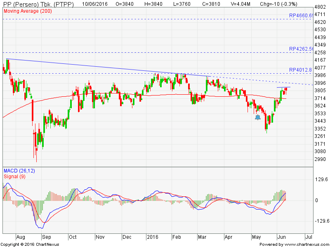This screenshot has width=330, height=247.
Task: Open the www.chartnexus.com powered-by link
Action: 305,244
